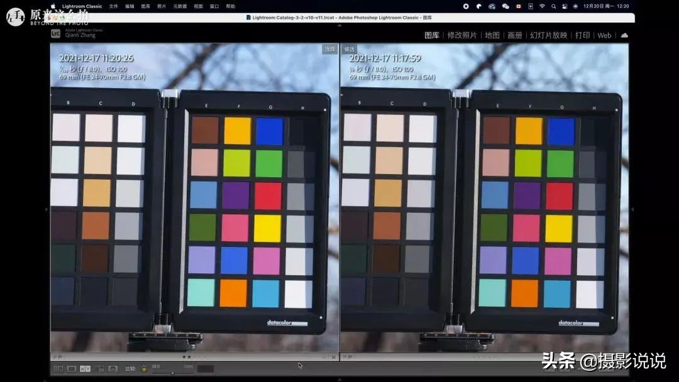Switch to grid view in toolbar
This screenshot has height=382, width=679.
click(58, 369)
